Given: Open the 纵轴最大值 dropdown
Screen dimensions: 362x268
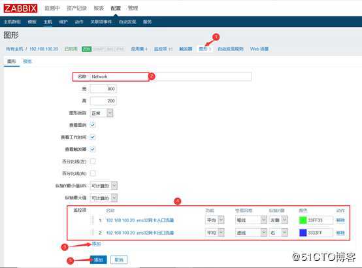Looking at the screenshot, I should [104, 198].
